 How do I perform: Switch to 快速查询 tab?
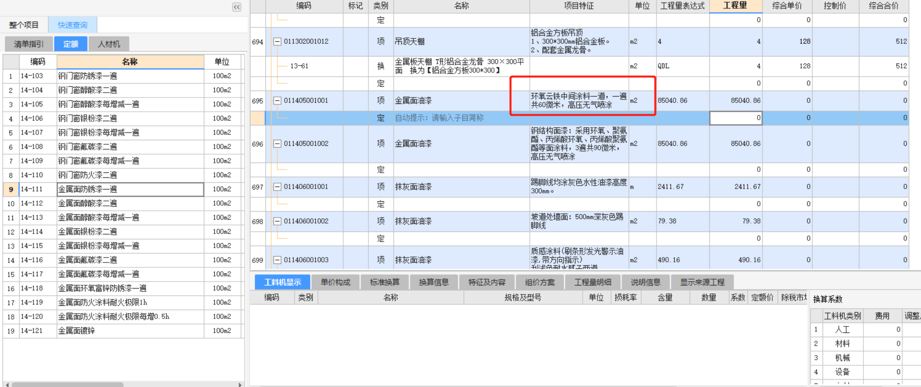[72, 25]
